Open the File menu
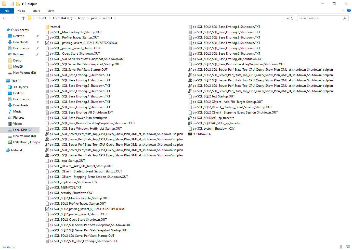Viewport: 352px width, 250px height. 7,11
